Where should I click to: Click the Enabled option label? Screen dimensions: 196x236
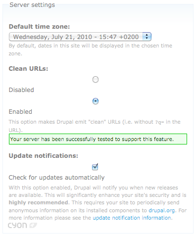tap(20, 112)
